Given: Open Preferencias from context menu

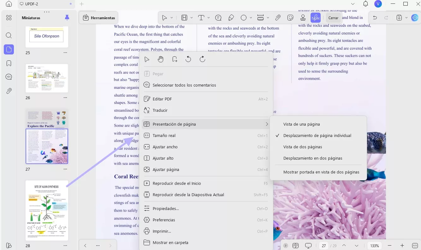Looking at the screenshot, I should click(206, 220).
